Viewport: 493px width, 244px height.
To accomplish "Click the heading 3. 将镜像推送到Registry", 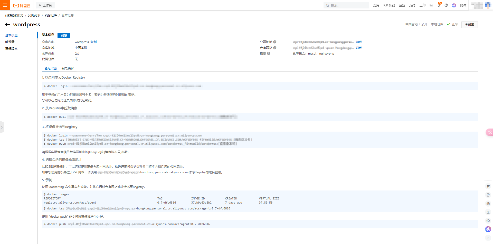I will click(60, 127).
